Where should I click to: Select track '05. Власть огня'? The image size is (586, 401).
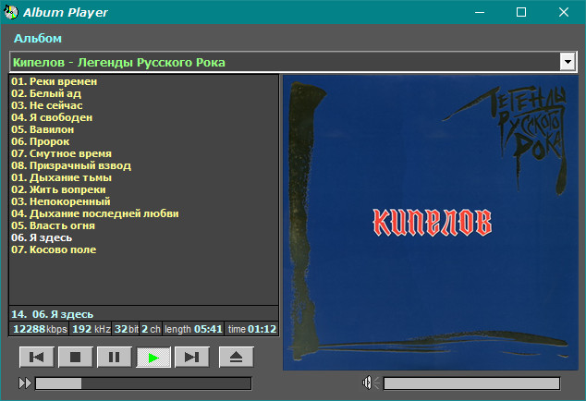53,225
